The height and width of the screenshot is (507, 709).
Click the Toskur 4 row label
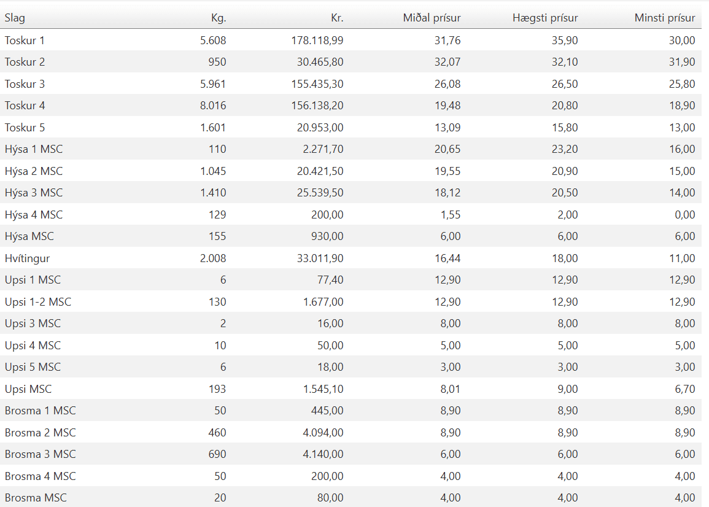[25, 106]
